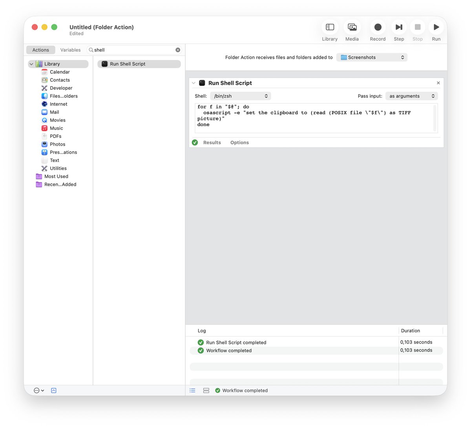The image size is (471, 427).
Task: Select Run Shell Script in results list
Action: coord(139,64)
